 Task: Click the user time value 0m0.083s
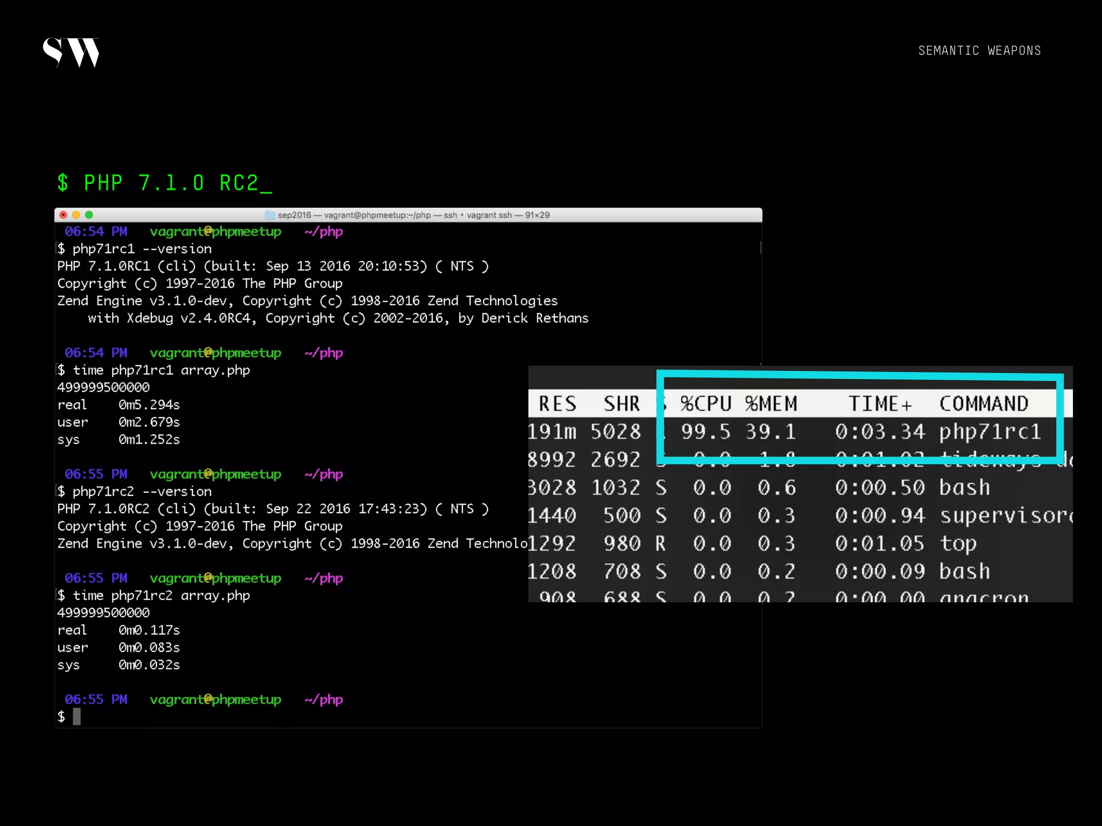[x=149, y=647]
